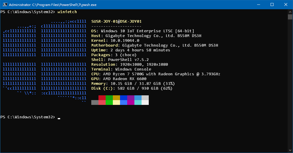Click the Memory 10.15 GiB line
Screen dimensions: 293x153
tap(133, 84)
